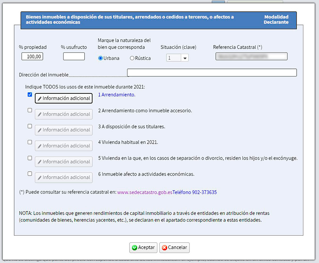Select the Urbana radio button
Viewport: 319px width, 263px height.
click(x=100, y=58)
